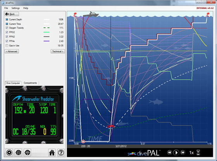Image resolution: width=217 pixels, height=161 pixels.
Task: Click the gas mix 18/35 on the computer display
Action: pos(29,132)
